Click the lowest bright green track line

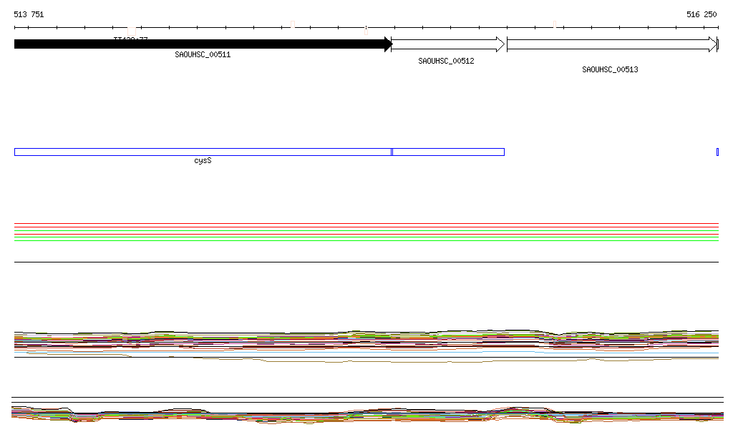365,240
